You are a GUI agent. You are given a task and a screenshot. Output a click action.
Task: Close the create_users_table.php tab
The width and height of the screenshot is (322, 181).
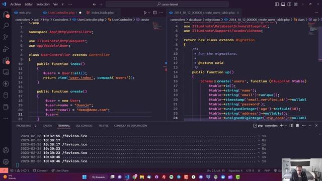[x=238, y=13]
